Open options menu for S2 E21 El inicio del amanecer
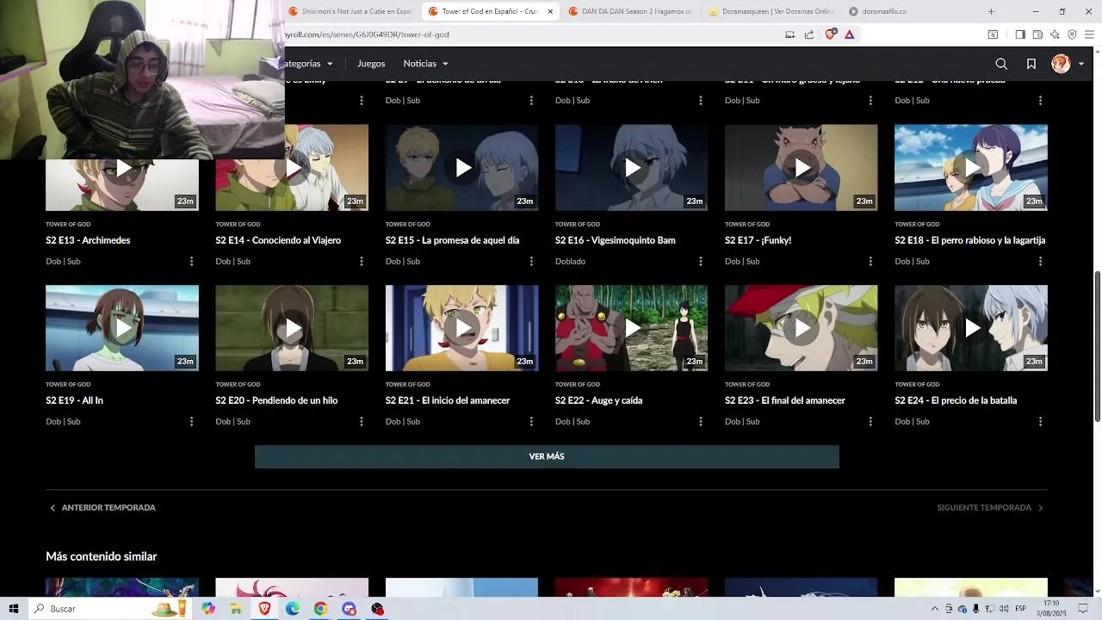The height and width of the screenshot is (620, 1102). tap(530, 421)
